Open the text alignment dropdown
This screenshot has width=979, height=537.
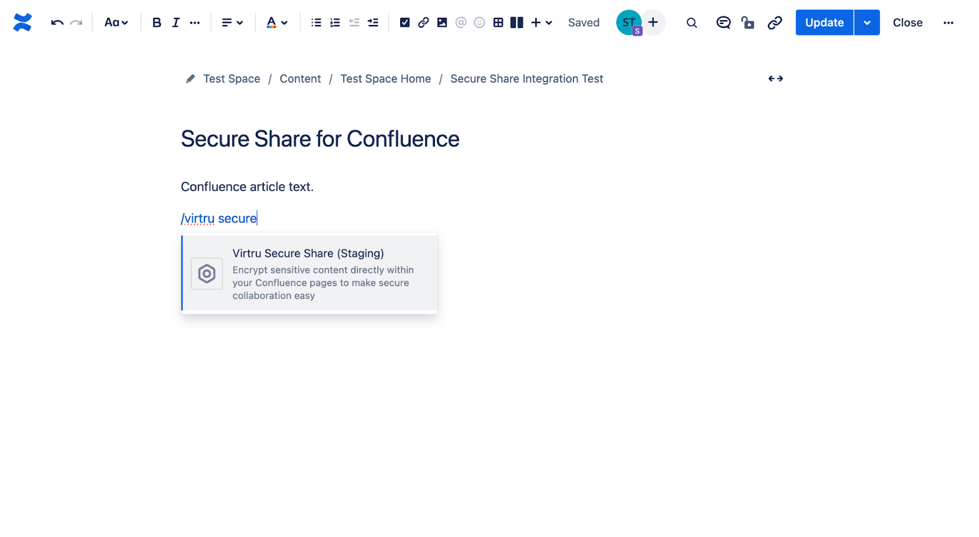[232, 23]
